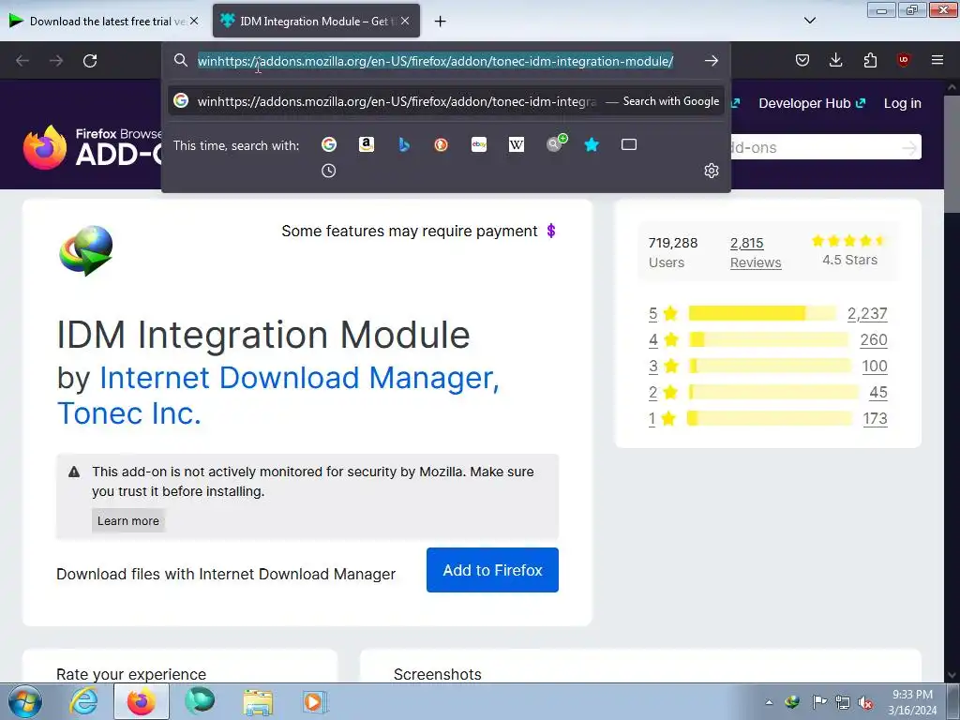
Task: Select the Search with Google suggestion row
Action: coord(445,101)
